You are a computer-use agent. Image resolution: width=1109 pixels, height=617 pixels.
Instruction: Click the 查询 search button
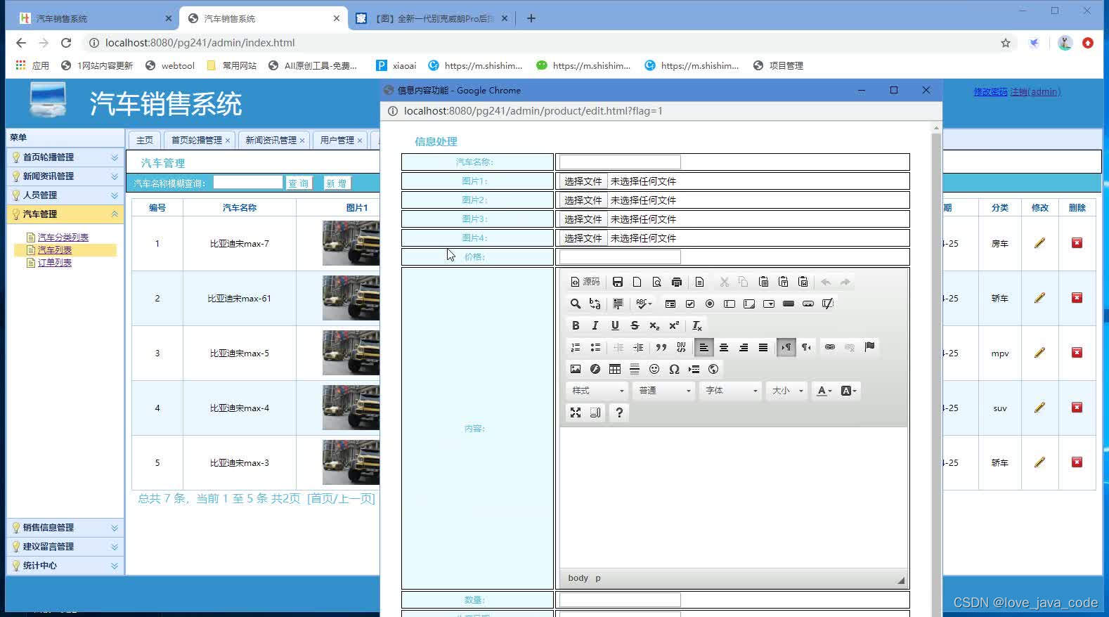point(299,183)
